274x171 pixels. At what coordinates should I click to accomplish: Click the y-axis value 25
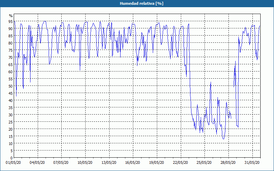[11, 122]
